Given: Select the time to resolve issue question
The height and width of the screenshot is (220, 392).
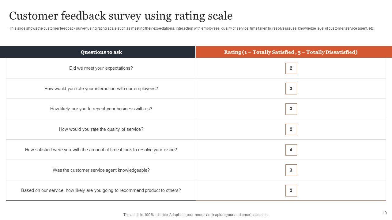Looking at the screenshot, I should (x=101, y=150).
